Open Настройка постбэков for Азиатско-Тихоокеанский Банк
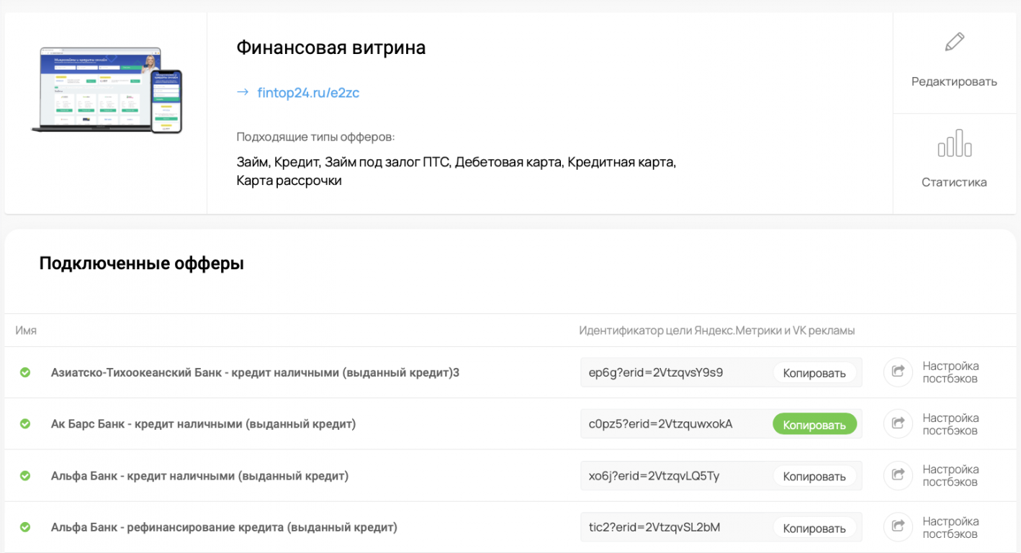 (950, 372)
